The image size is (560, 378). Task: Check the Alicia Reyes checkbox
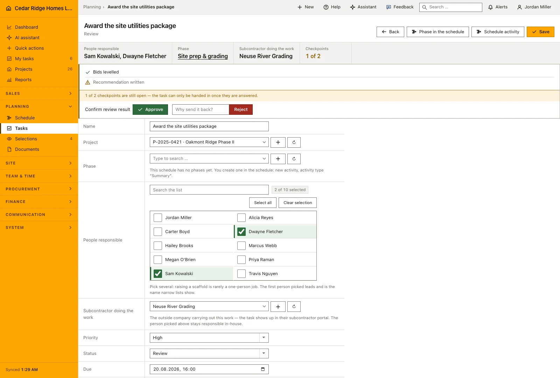(x=241, y=218)
